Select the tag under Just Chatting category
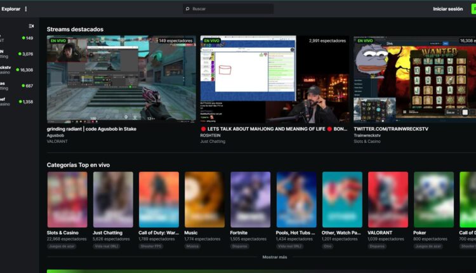This screenshot has height=273, width=476. (x=106, y=246)
